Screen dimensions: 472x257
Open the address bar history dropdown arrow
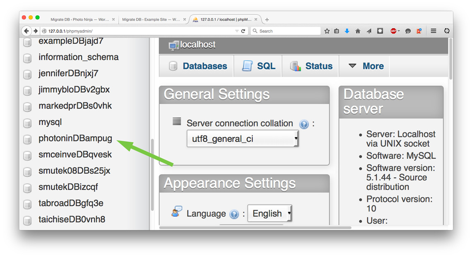pos(237,31)
